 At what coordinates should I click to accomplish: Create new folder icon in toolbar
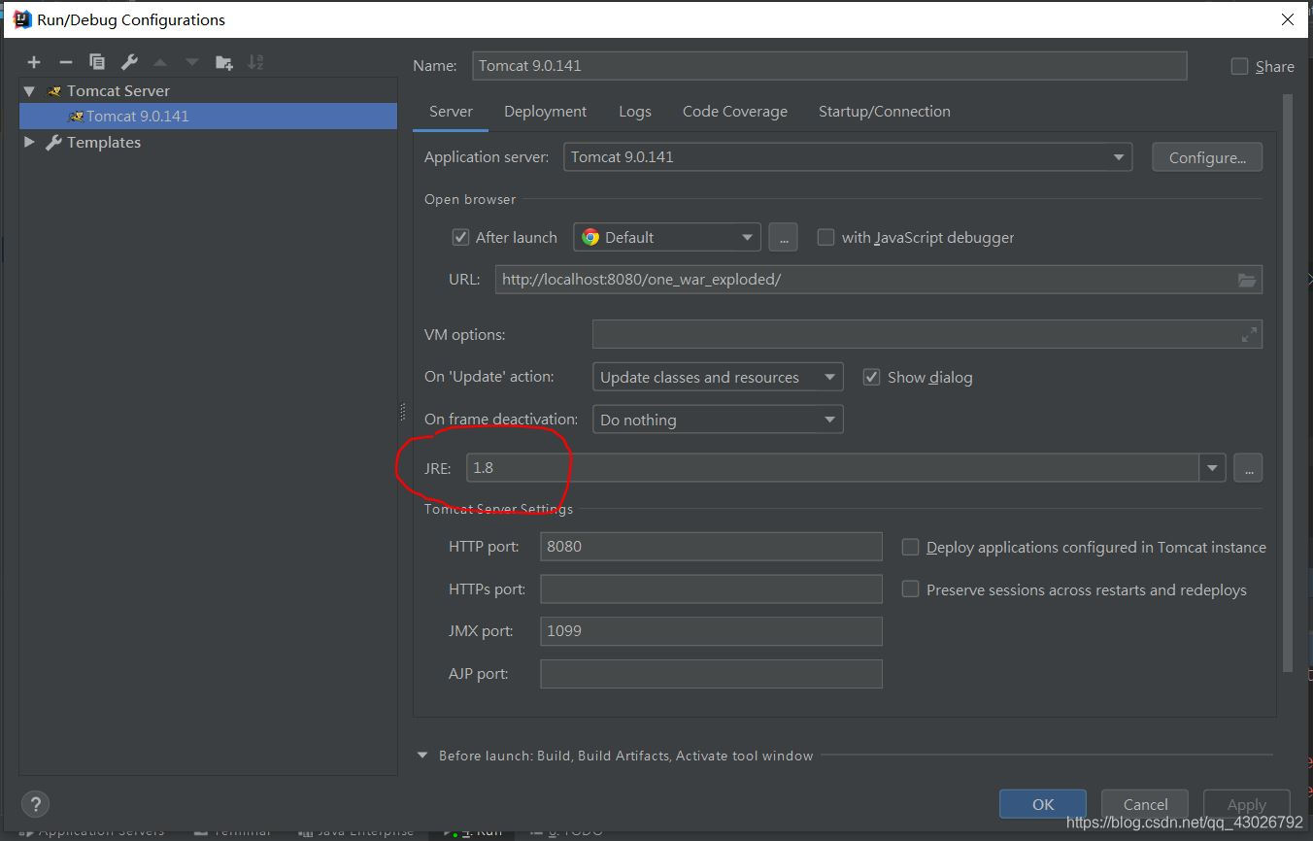pos(224,62)
